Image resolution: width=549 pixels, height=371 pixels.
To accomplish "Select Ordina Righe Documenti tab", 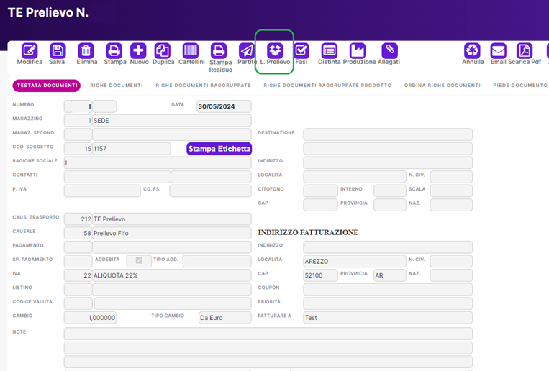I will [x=442, y=86].
